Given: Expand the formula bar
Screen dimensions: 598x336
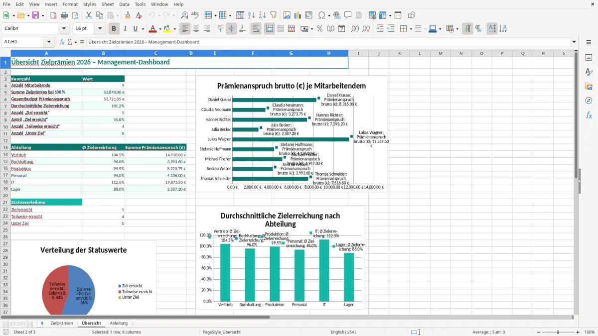Looking at the screenshot, I should 575,42.
